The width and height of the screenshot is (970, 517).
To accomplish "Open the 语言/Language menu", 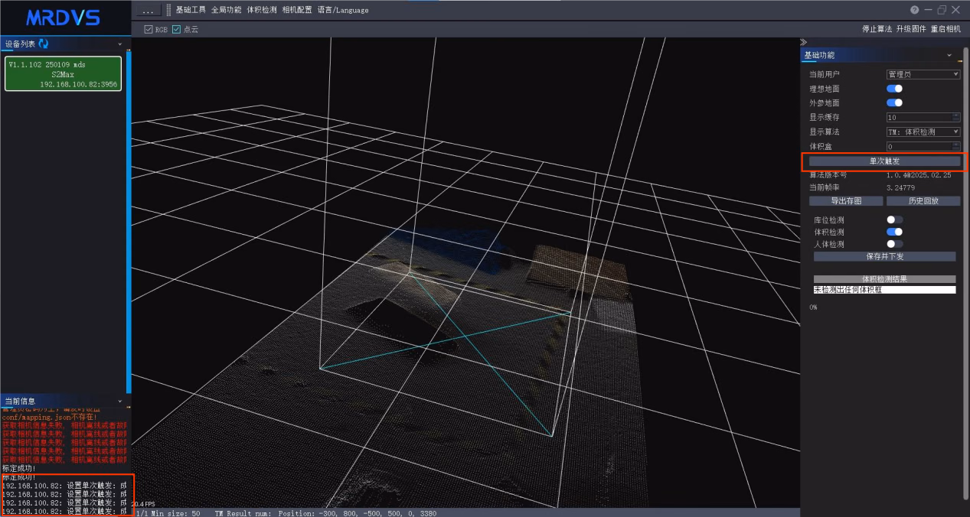I will point(343,10).
